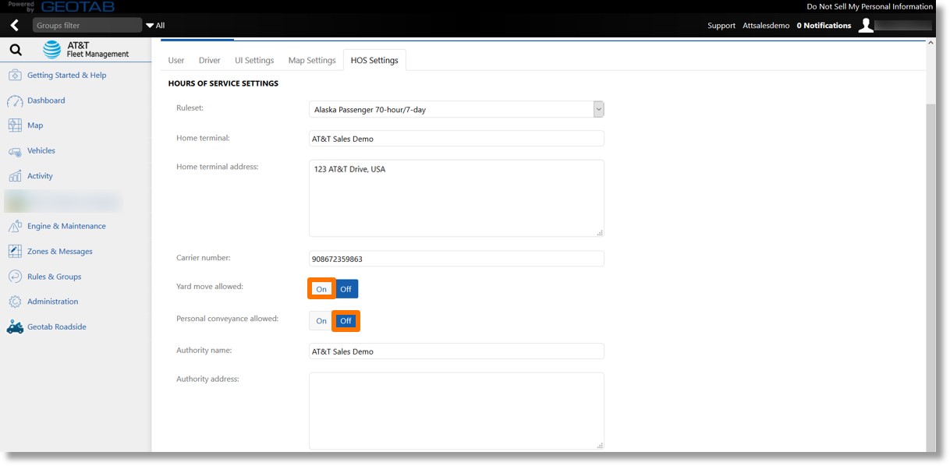Open Dashboard from sidebar
The image size is (950, 466).
click(x=46, y=101)
